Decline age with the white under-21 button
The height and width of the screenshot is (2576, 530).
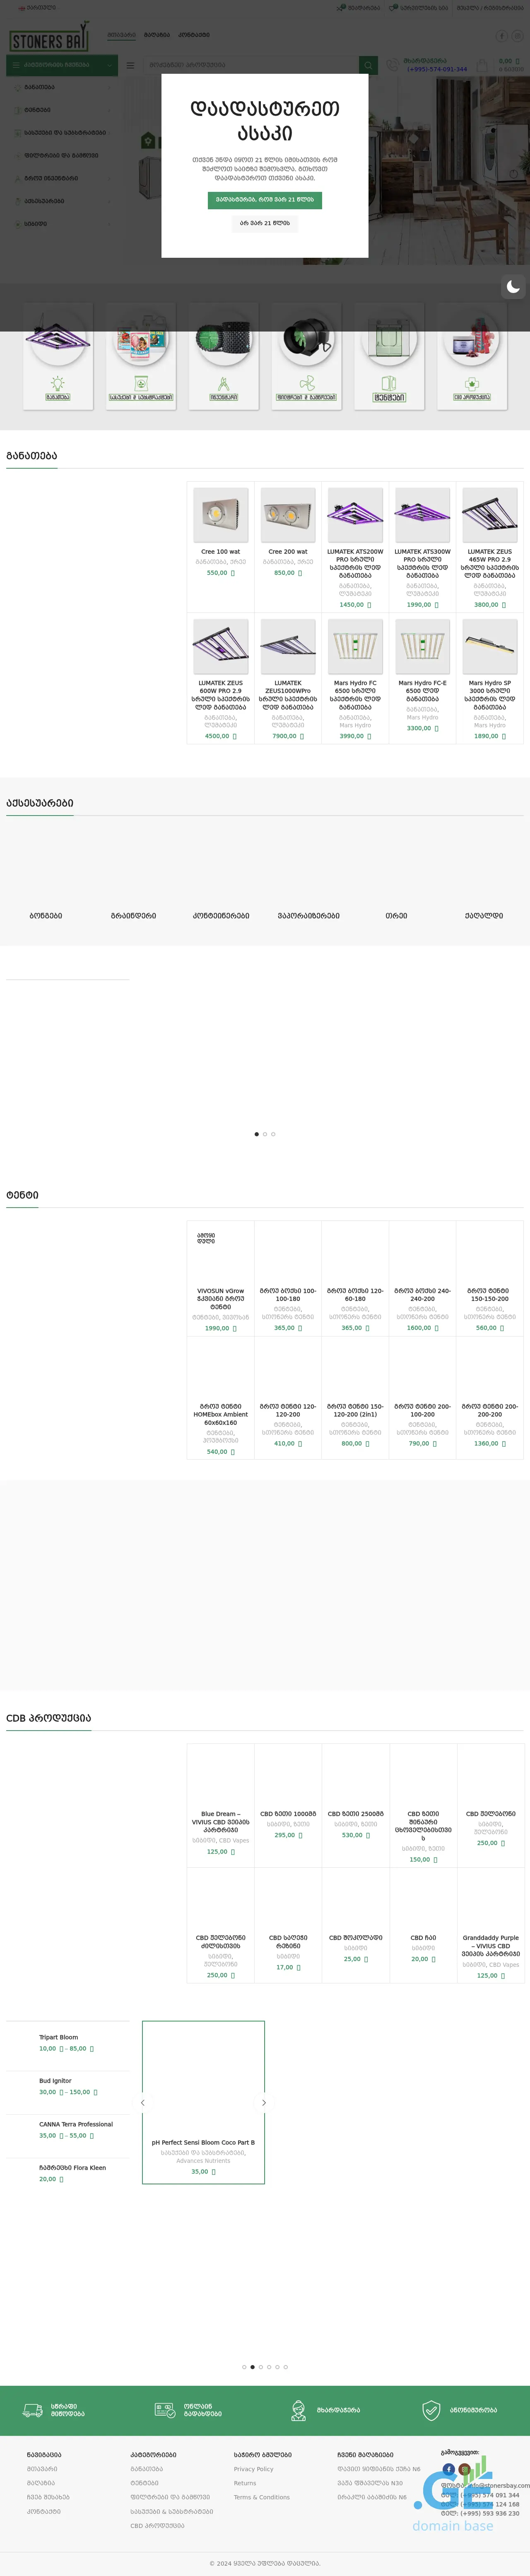pyautogui.click(x=264, y=223)
